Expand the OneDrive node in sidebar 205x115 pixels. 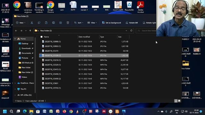pyautogui.click(x=15, y=83)
